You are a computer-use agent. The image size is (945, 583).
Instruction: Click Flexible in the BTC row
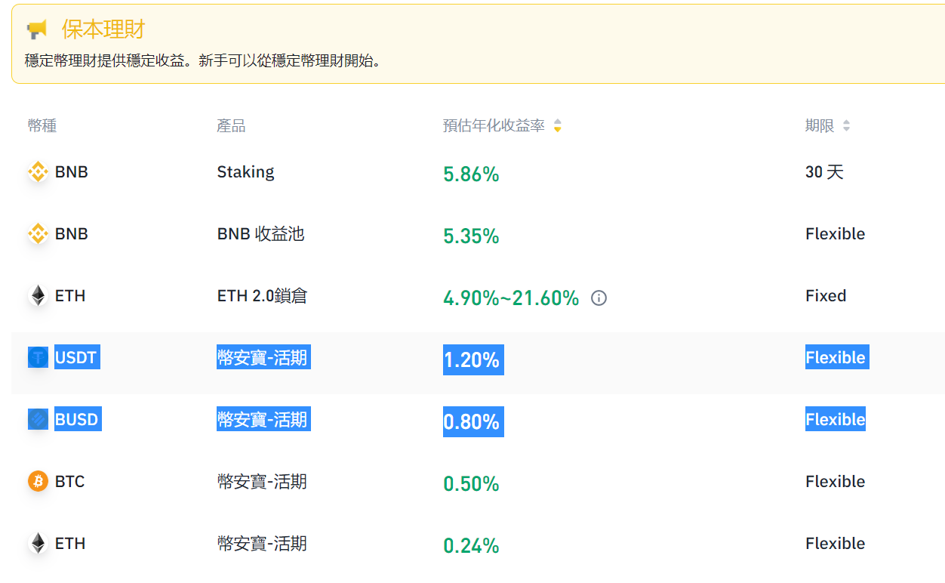(835, 481)
